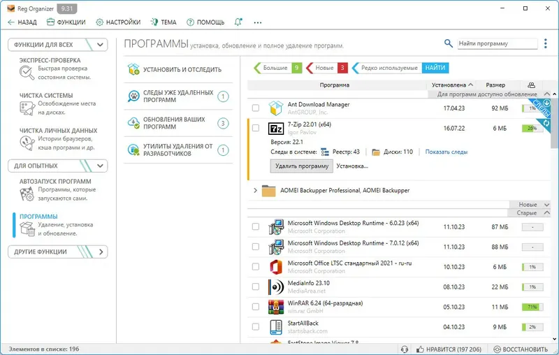This screenshot has height=355, width=559.
Task: Click the Удалить программу button
Action: tap(302, 166)
